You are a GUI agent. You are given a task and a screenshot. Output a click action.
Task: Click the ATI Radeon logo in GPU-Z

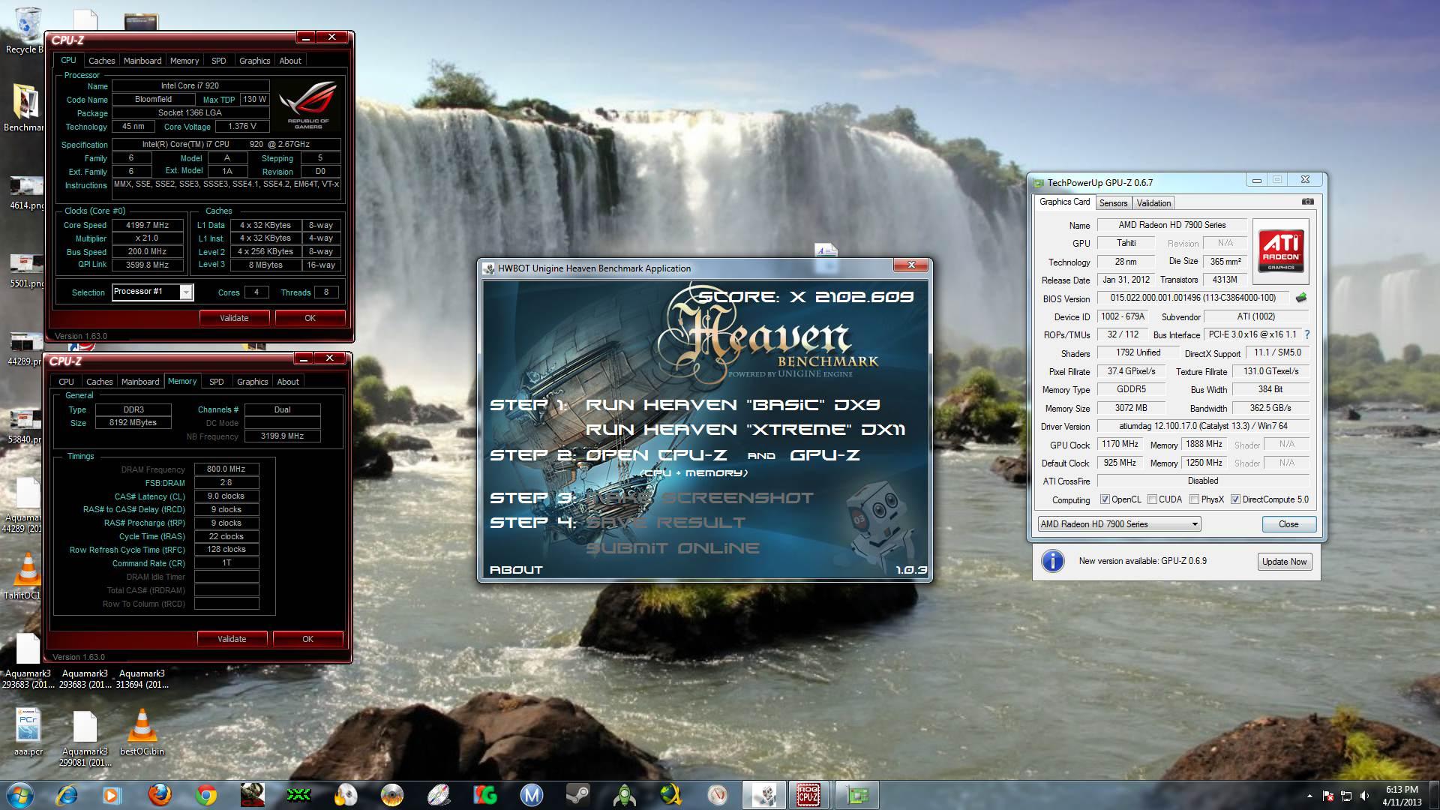point(1281,250)
